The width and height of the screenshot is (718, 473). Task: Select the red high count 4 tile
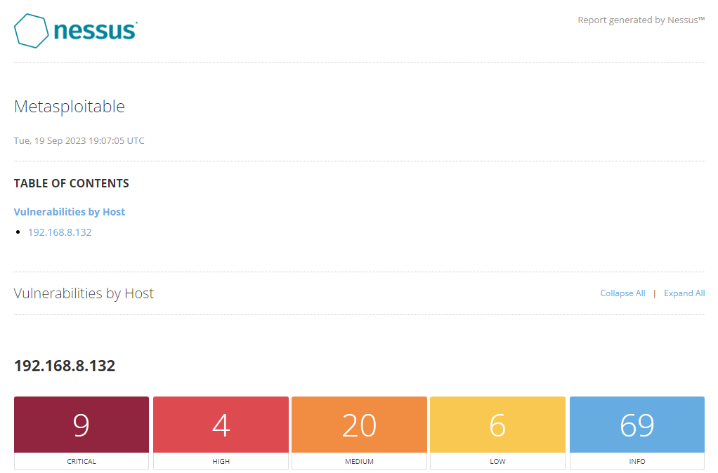coord(221,425)
